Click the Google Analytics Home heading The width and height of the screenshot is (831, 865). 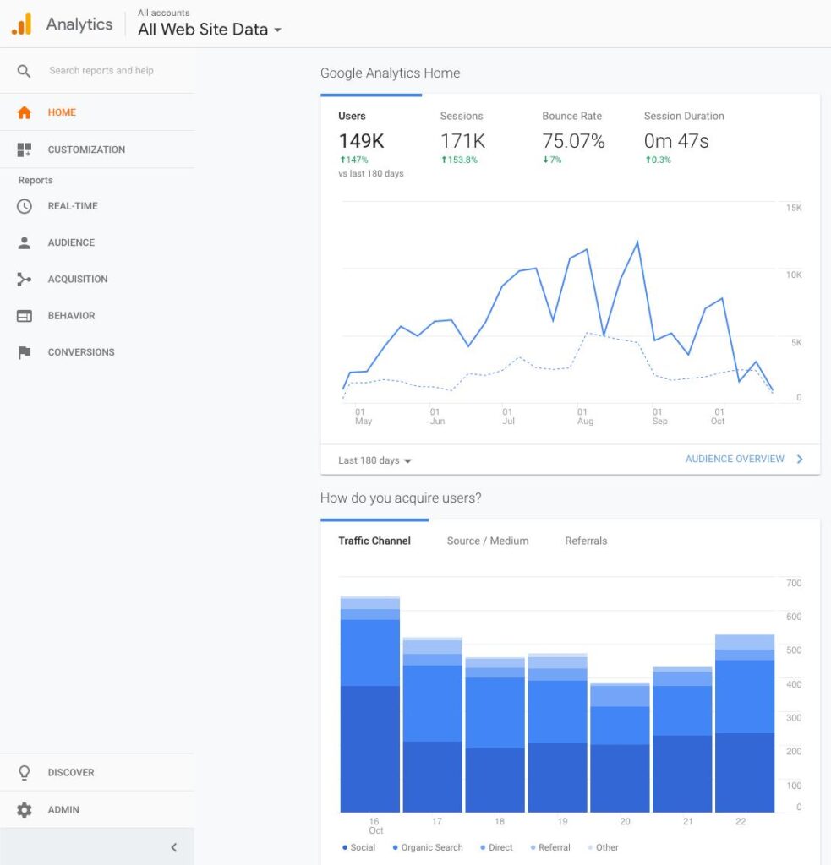(390, 73)
